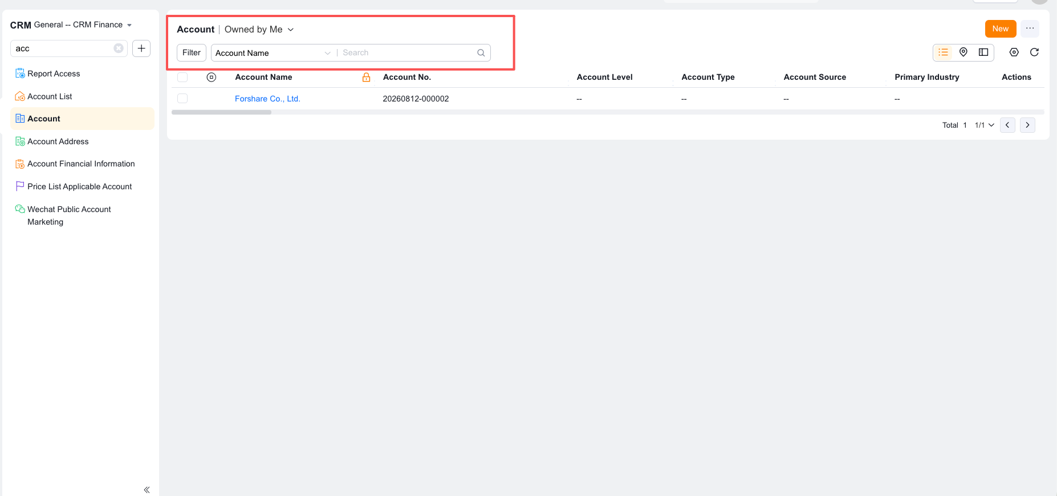Click the Price List flag icon

coord(20,186)
